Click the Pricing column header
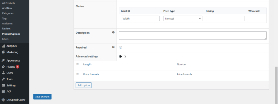This screenshot has height=104, width=278. pos(210,11)
